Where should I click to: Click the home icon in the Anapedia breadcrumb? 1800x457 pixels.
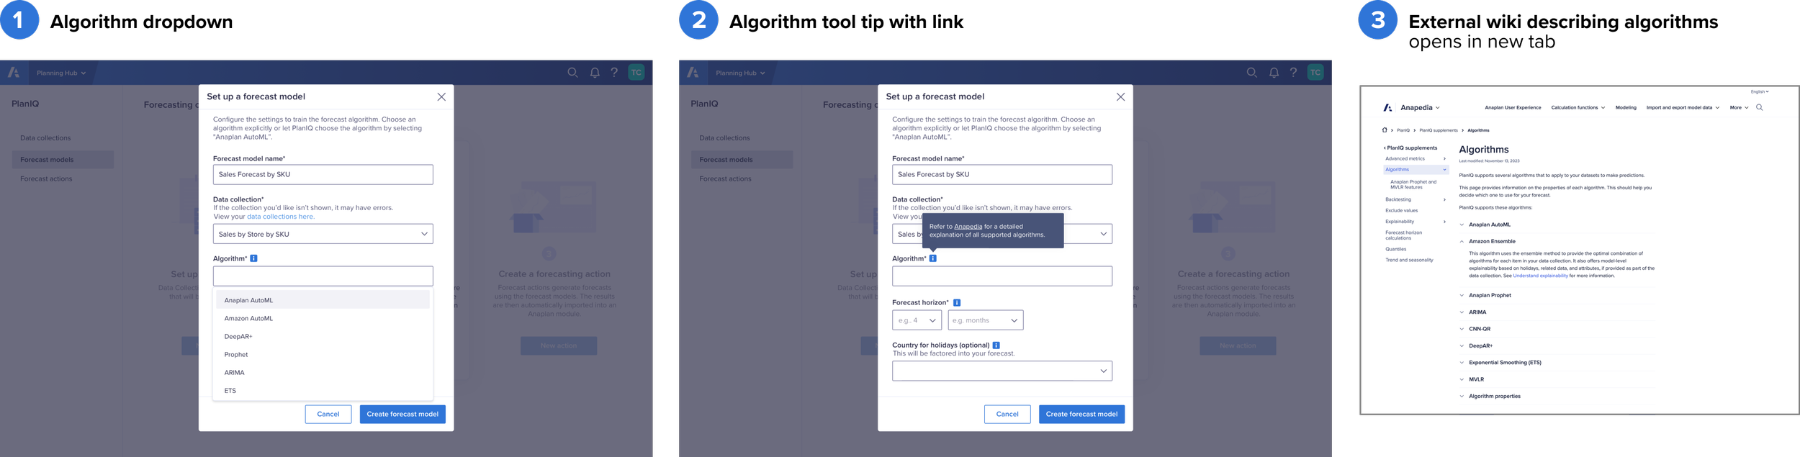click(x=1384, y=130)
